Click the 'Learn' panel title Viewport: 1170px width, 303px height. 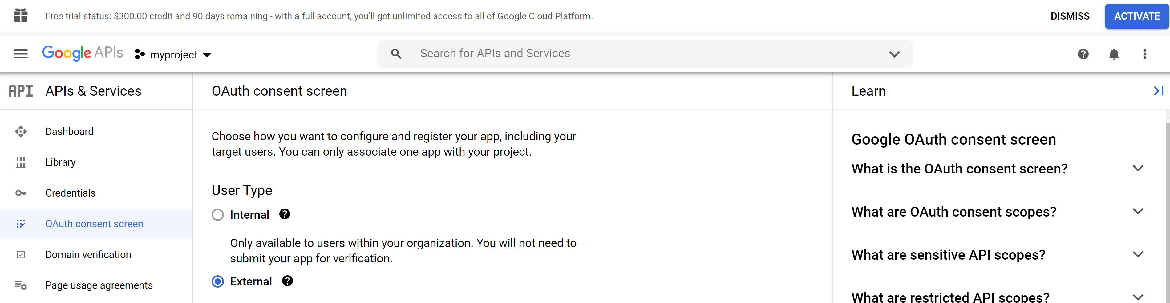pos(868,91)
